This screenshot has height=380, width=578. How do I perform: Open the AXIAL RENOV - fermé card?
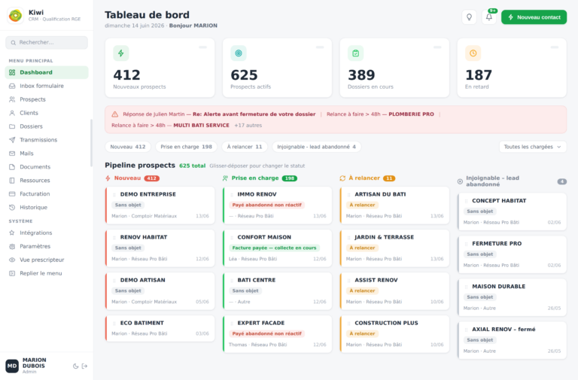[x=512, y=340]
